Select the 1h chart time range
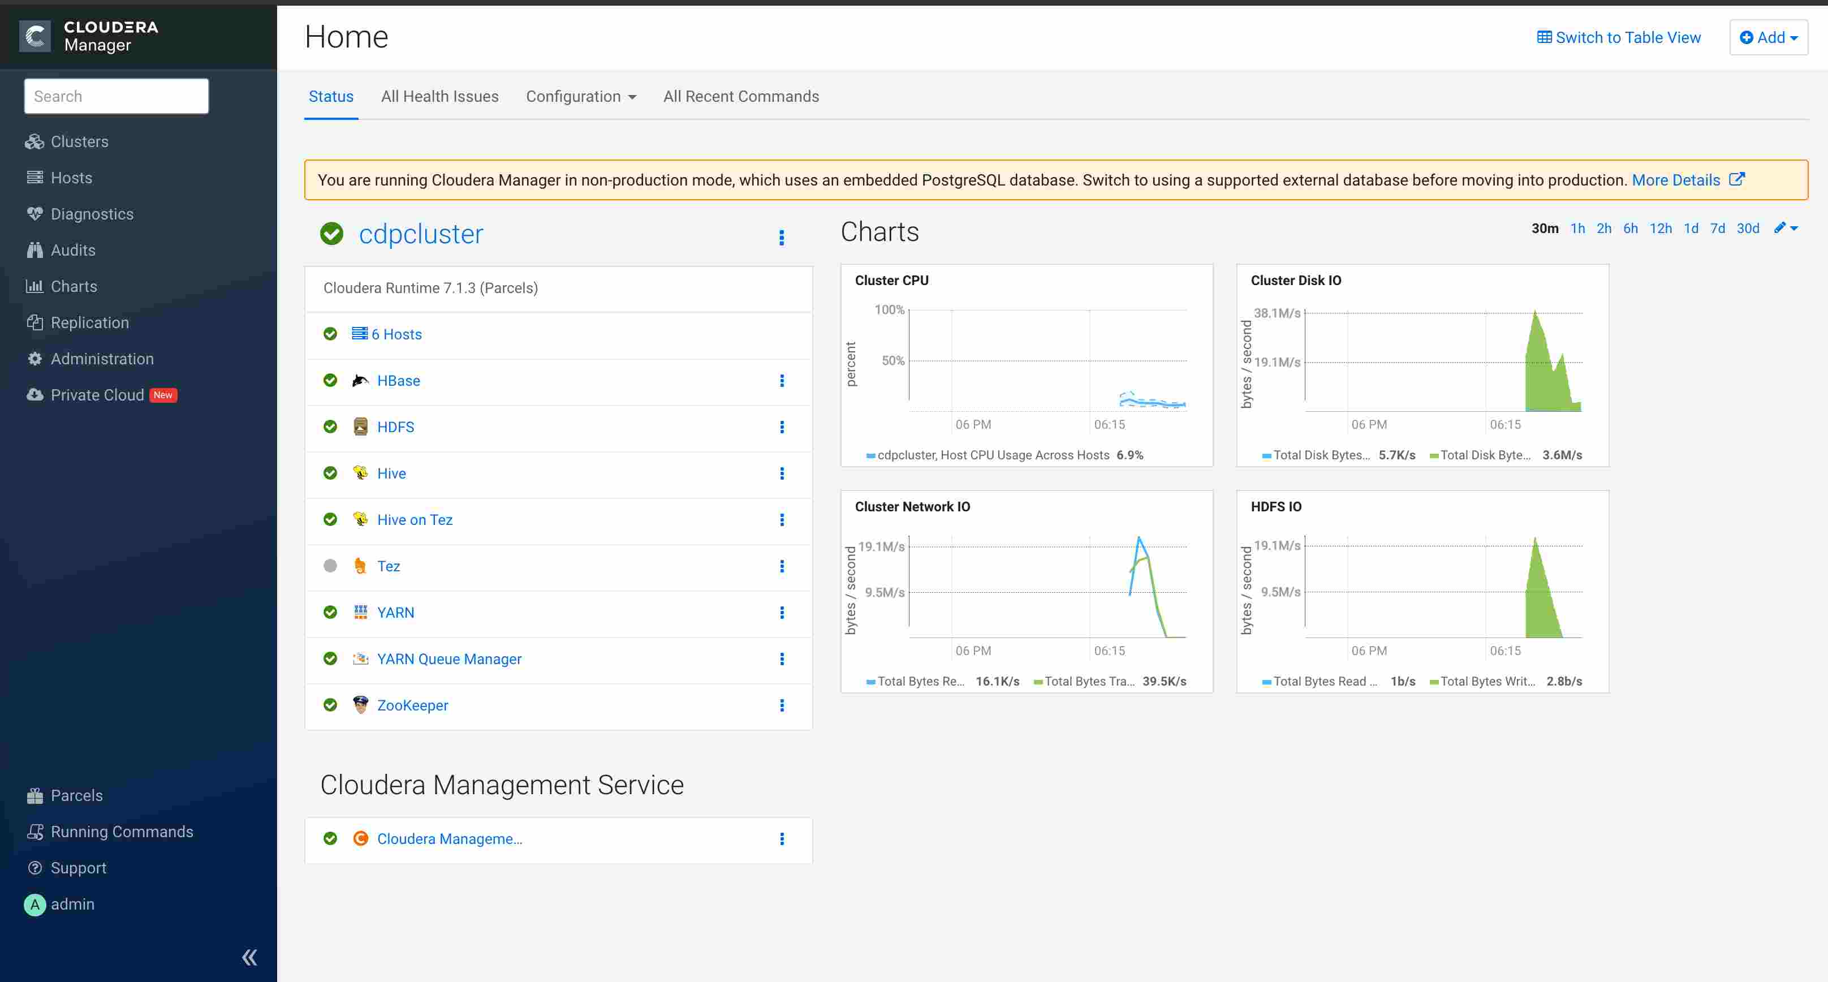This screenshot has width=1828, height=982. coord(1577,229)
